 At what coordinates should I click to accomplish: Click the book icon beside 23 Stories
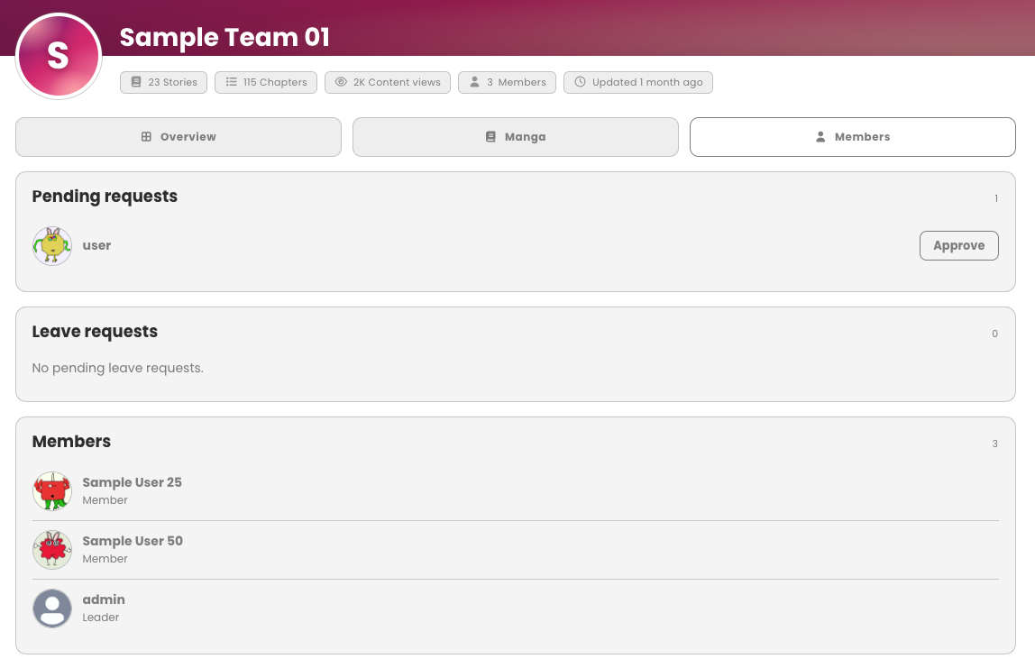pos(136,82)
